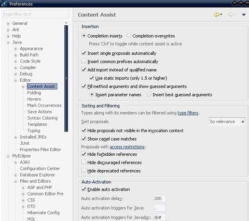Expand the ASP and PHP node
The image size is (249, 221).
(x=23, y=188)
